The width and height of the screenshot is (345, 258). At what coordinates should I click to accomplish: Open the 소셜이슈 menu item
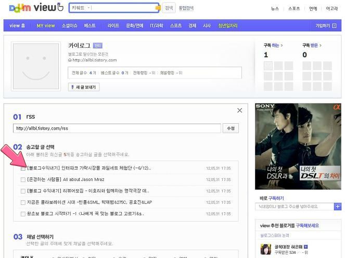click(70, 25)
